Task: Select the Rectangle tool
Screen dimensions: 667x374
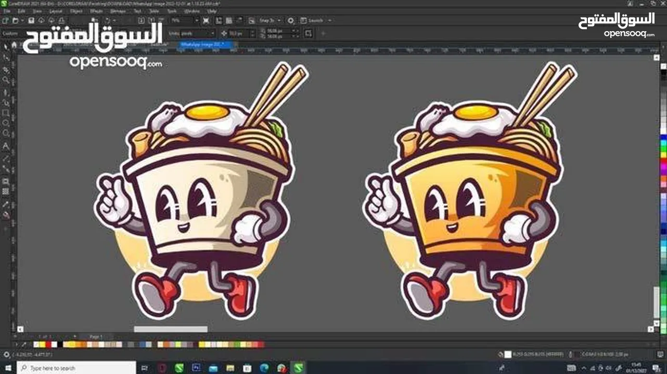Action: [6, 113]
